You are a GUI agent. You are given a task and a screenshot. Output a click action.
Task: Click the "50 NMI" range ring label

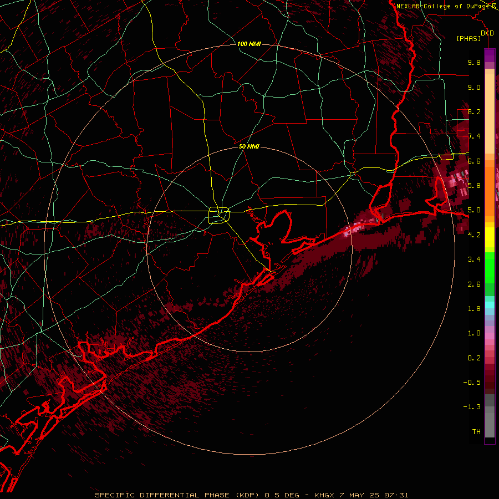click(249, 147)
